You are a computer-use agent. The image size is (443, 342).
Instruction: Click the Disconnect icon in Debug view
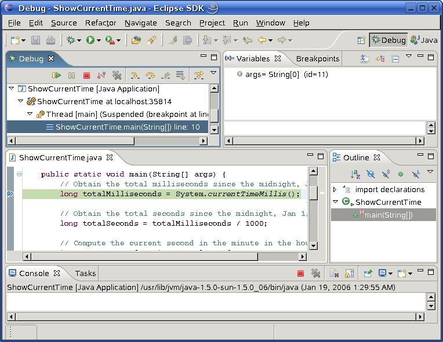(x=101, y=75)
